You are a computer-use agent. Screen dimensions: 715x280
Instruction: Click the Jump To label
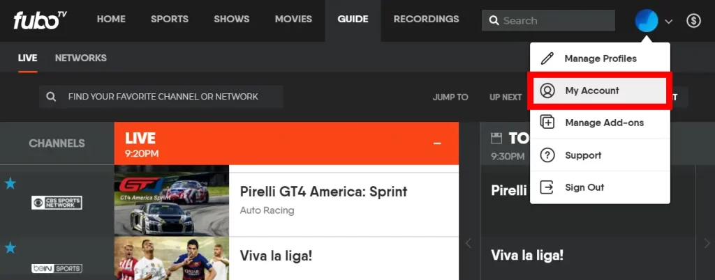[x=450, y=98]
